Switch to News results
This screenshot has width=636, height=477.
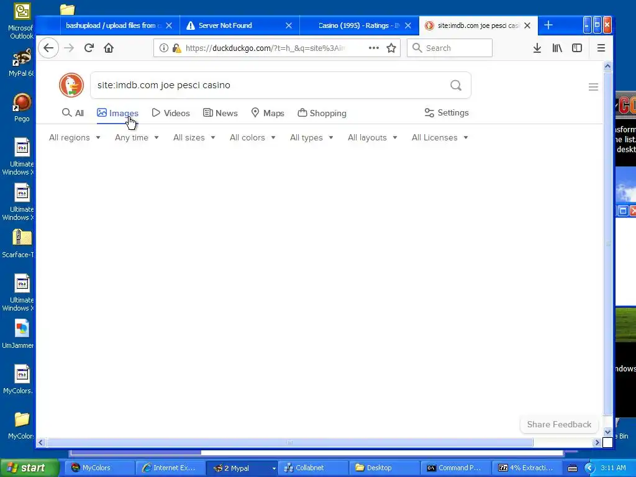[220, 113]
